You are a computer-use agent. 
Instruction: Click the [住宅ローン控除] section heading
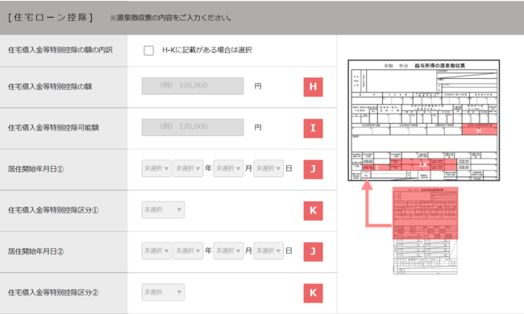pos(50,18)
